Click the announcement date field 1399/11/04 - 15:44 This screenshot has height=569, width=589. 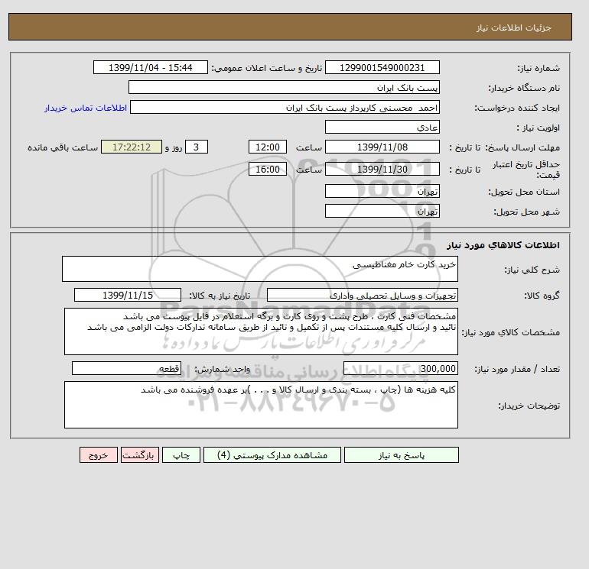coord(150,67)
